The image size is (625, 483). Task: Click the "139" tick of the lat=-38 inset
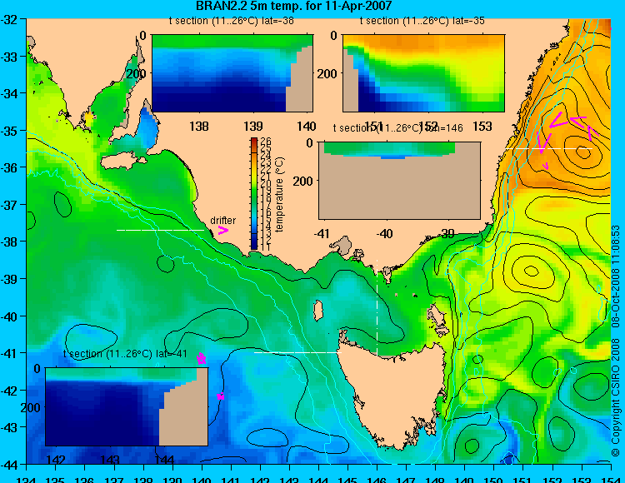253,127
